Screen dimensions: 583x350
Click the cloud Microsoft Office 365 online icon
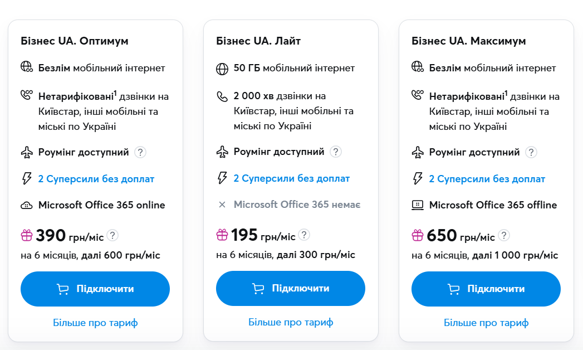[26, 205]
